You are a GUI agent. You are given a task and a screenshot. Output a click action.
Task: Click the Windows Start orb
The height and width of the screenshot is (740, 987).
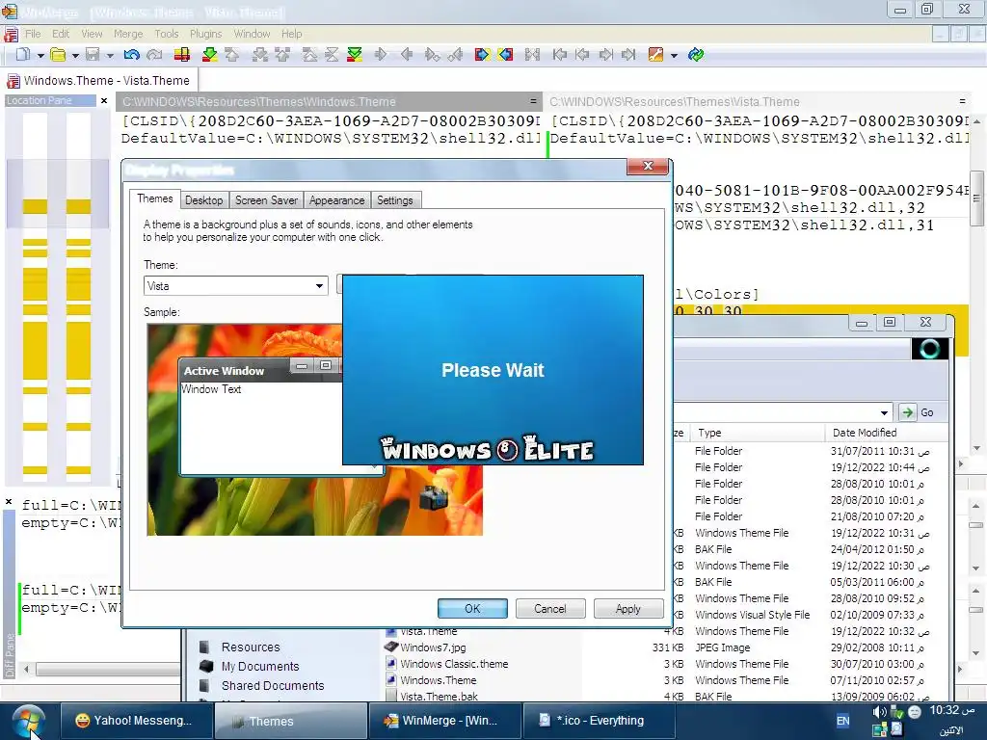coord(29,722)
